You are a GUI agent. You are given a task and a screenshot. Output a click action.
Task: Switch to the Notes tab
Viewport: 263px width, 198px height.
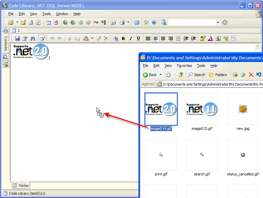coord(21,186)
